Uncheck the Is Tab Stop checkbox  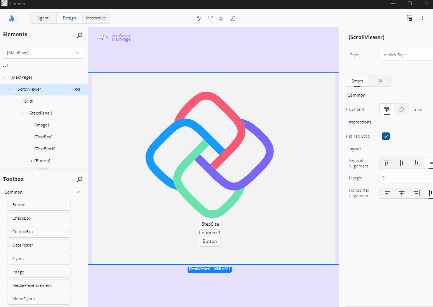(x=386, y=136)
